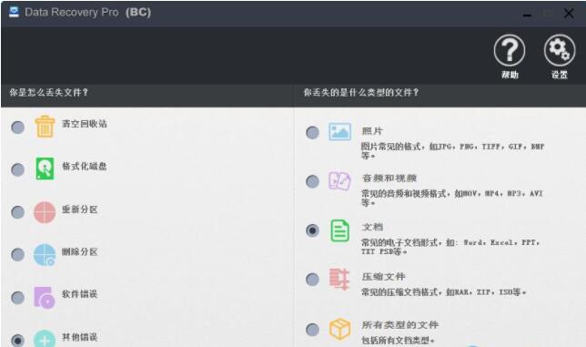The image size is (586, 347).
Task: Click the description listing RAR, ZIP, ISO
Action: point(444,292)
